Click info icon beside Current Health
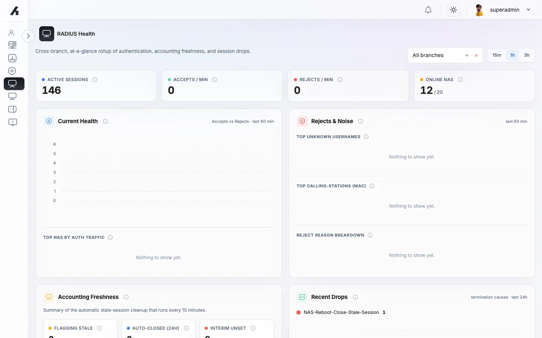This screenshot has width=542, height=338. [x=105, y=121]
